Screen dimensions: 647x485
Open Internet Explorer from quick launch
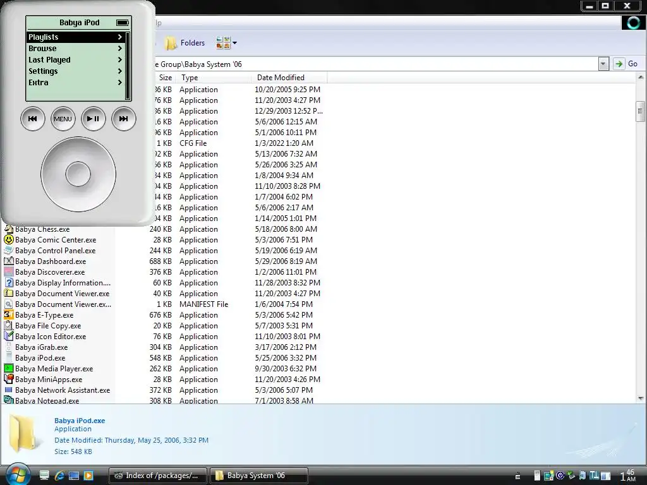click(x=59, y=476)
